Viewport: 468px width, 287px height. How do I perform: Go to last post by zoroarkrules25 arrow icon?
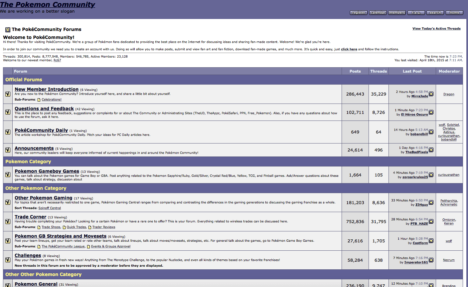[x=431, y=175]
